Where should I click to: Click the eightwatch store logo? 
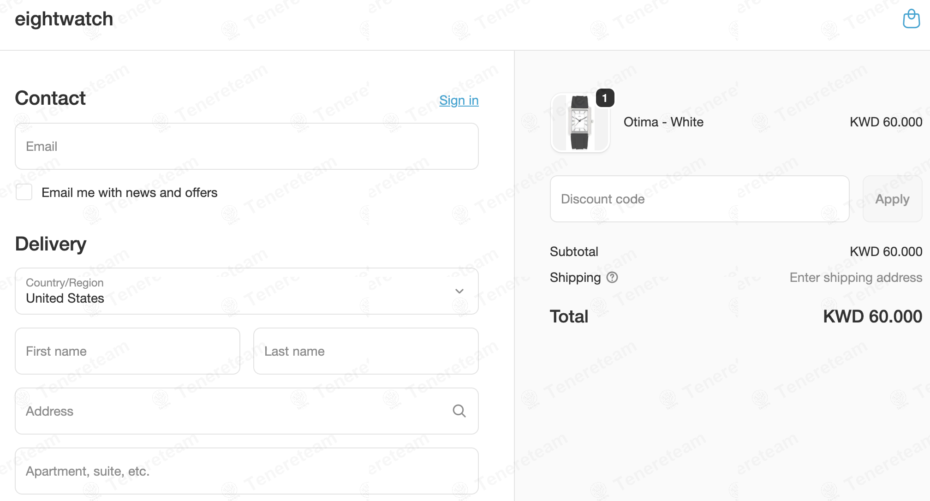click(x=64, y=19)
